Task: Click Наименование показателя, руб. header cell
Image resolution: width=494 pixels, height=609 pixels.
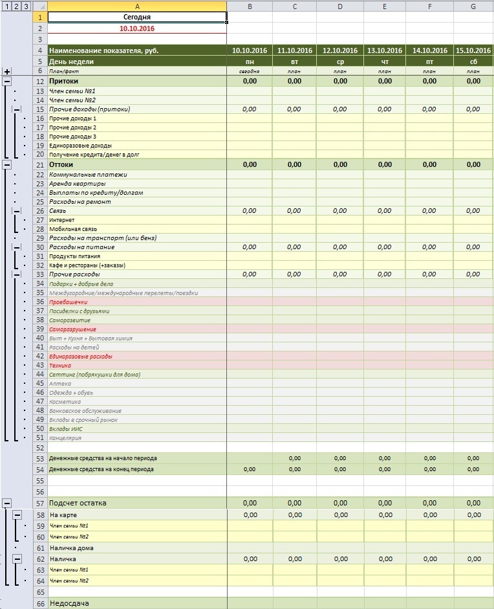Action: (x=137, y=50)
